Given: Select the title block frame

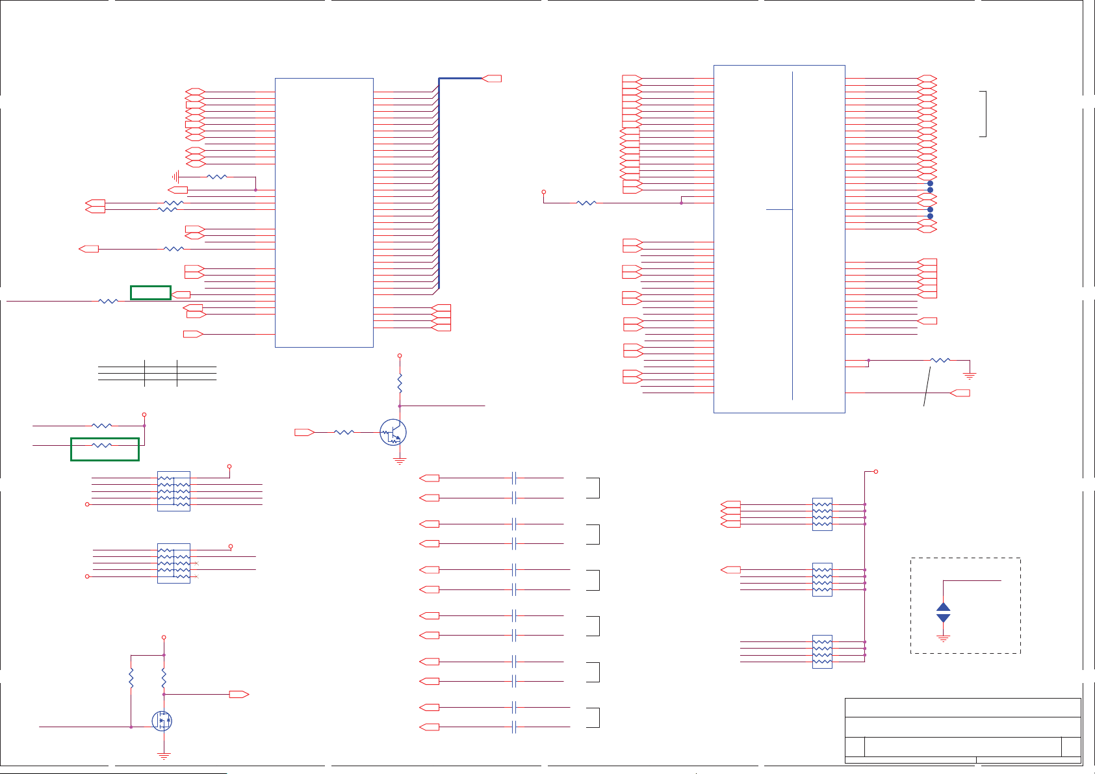Looking at the screenshot, I should pyautogui.click(x=963, y=731).
